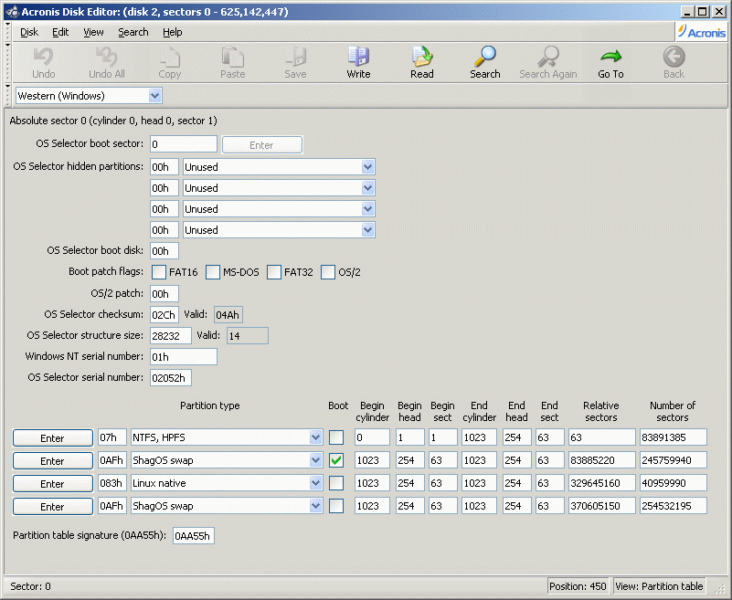Open the NTFS, HPFS partition type dropdown
This screenshot has height=600, width=732.
[x=315, y=437]
